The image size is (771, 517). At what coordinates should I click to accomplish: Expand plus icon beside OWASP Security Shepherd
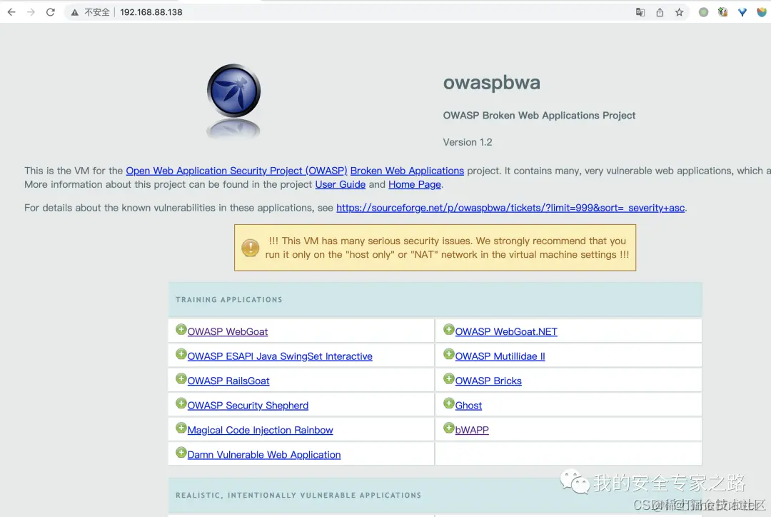click(181, 403)
